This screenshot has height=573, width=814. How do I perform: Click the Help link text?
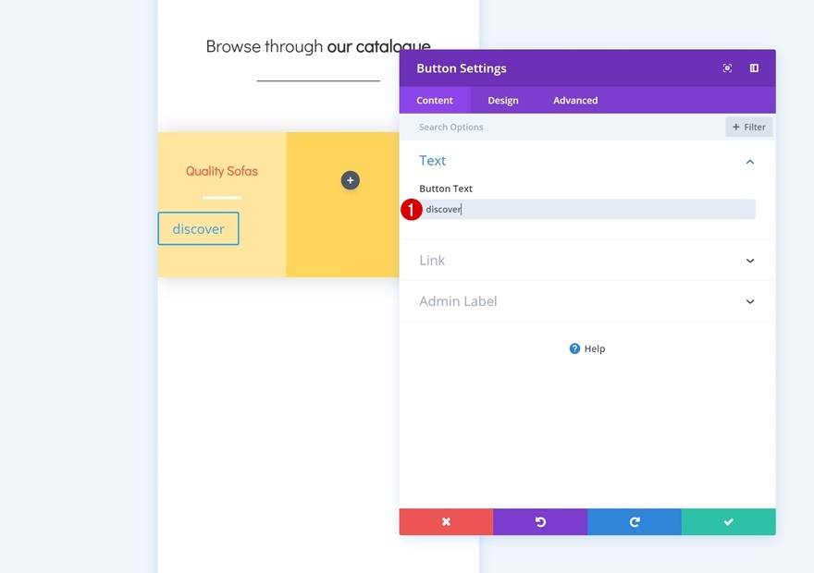(x=595, y=349)
